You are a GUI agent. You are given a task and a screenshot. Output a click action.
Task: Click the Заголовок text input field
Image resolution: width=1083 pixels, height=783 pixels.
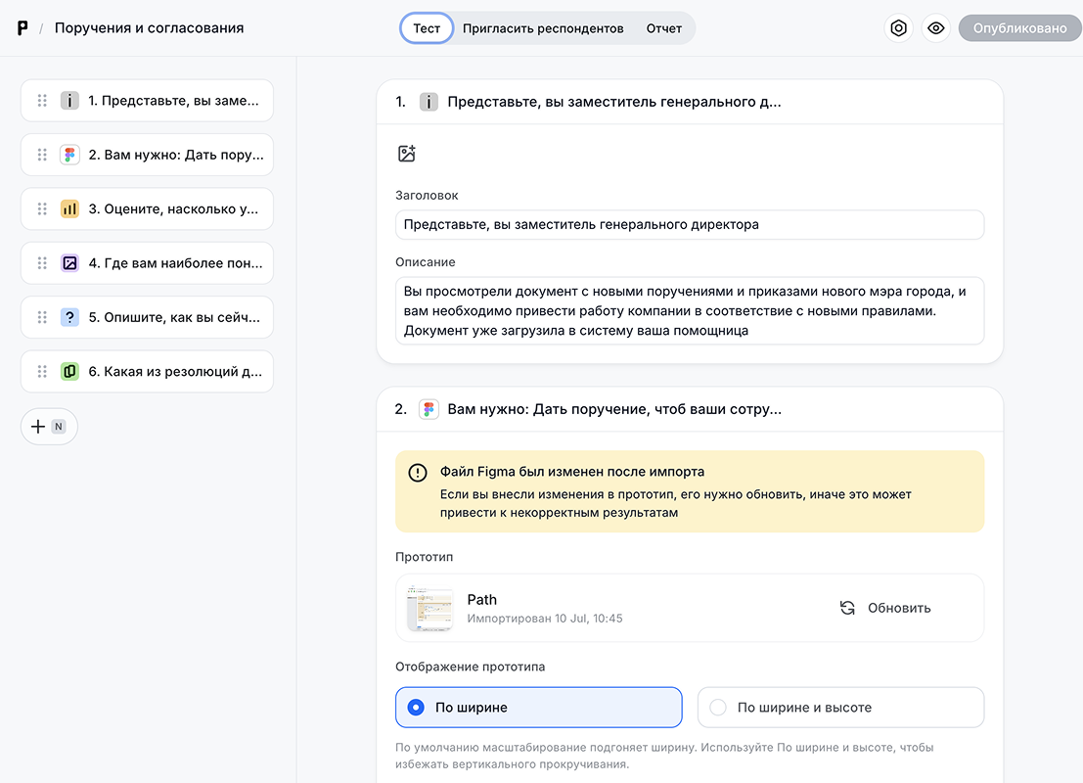coord(689,224)
